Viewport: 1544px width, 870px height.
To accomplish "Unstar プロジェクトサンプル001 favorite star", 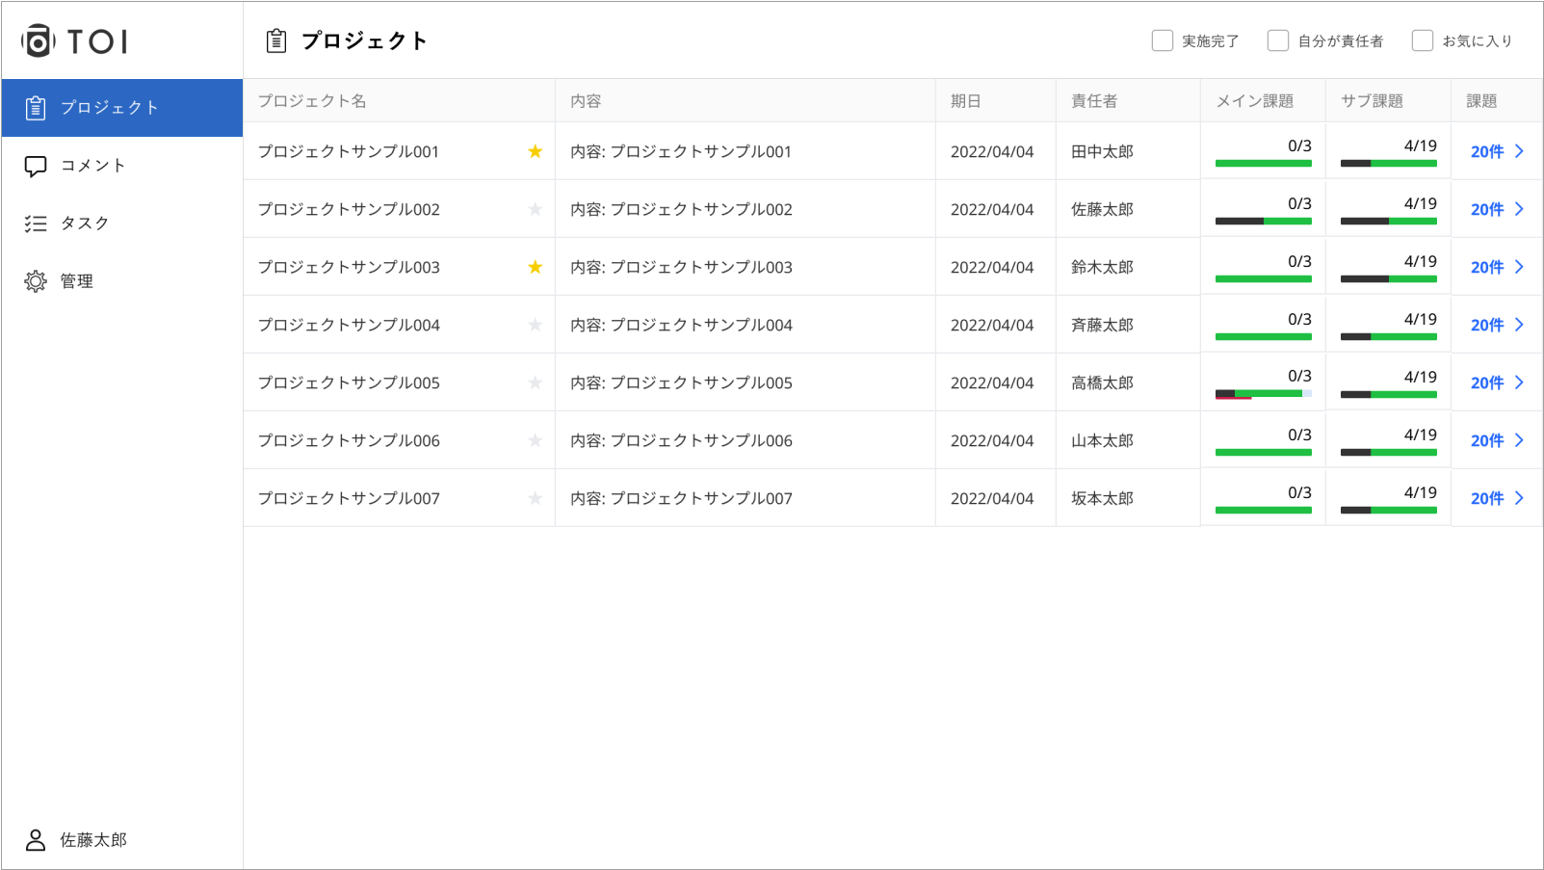I will point(536,151).
